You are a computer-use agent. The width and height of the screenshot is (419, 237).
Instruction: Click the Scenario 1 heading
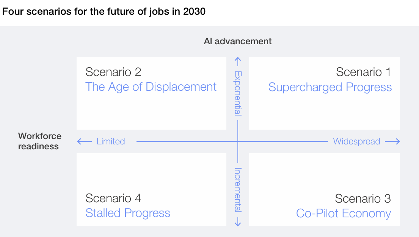[x=363, y=72]
